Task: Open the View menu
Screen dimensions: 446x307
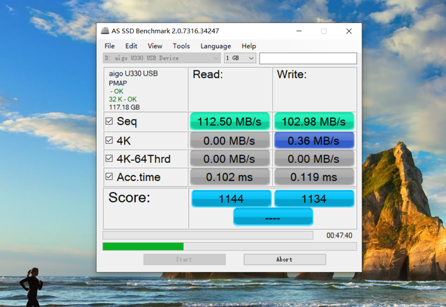Action: tap(155, 46)
